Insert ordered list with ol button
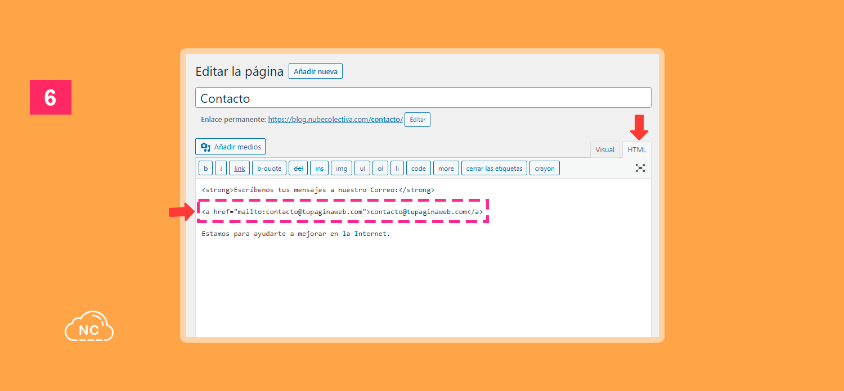 pyautogui.click(x=380, y=168)
